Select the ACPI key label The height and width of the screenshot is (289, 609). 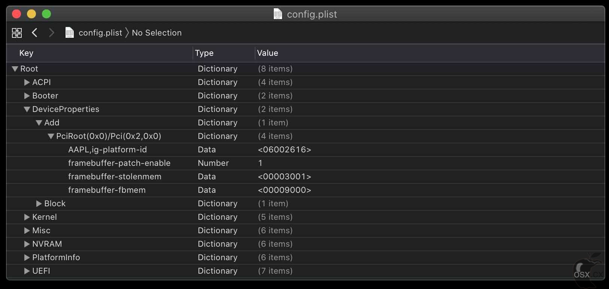42,82
